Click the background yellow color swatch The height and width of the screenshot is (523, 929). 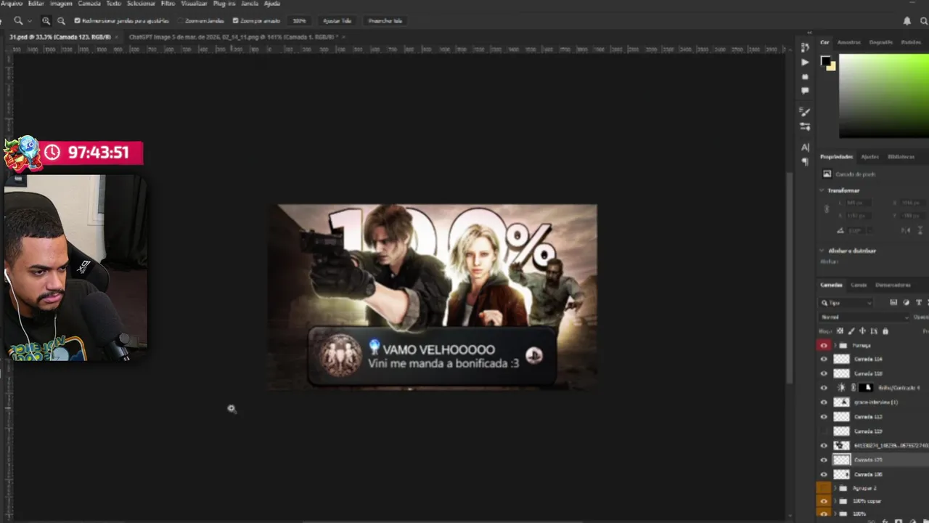(x=831, y=67)
